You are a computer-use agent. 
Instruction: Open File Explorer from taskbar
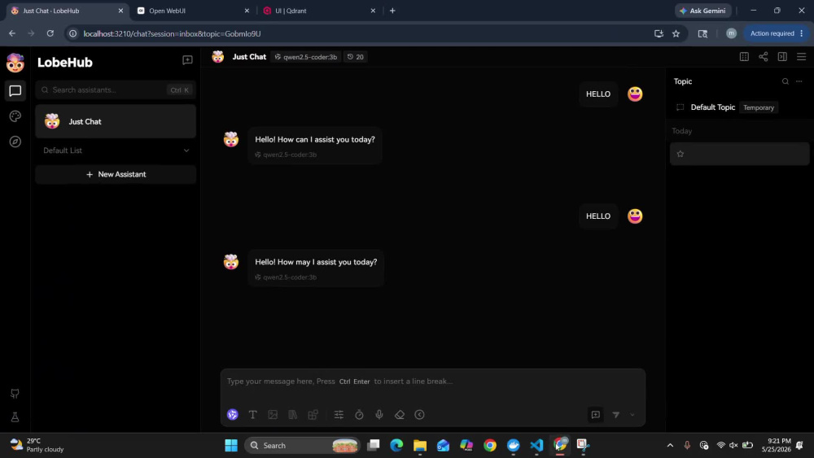pyautogui.click(x=419, y=445)
